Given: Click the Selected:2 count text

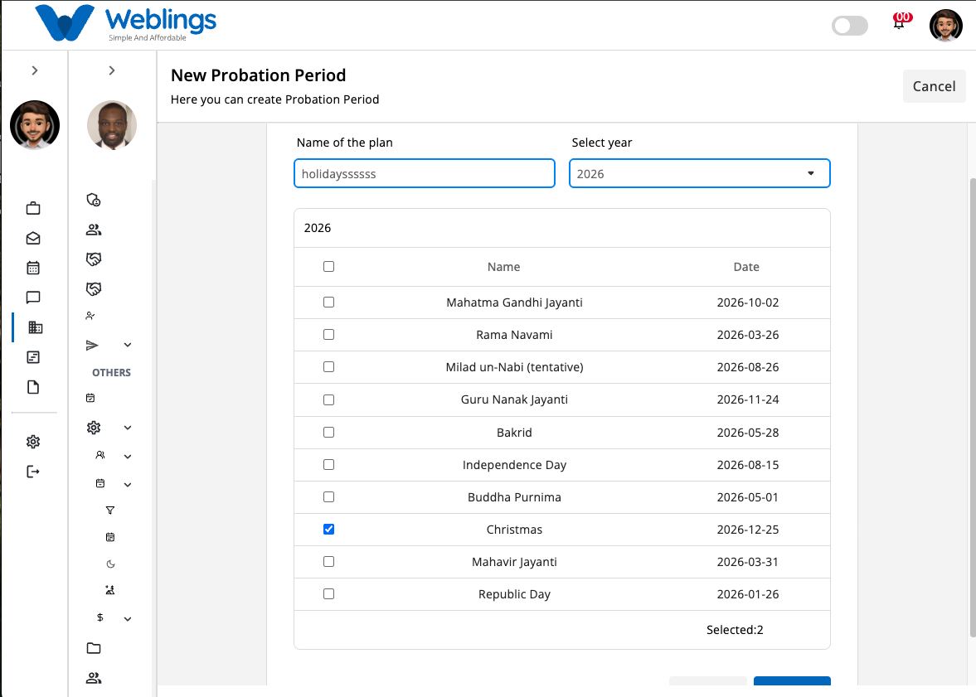Looking at the screenshot, I should coord(735,630).
